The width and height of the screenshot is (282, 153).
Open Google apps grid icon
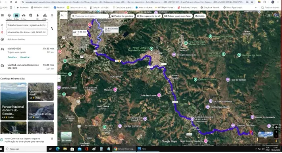269,15
